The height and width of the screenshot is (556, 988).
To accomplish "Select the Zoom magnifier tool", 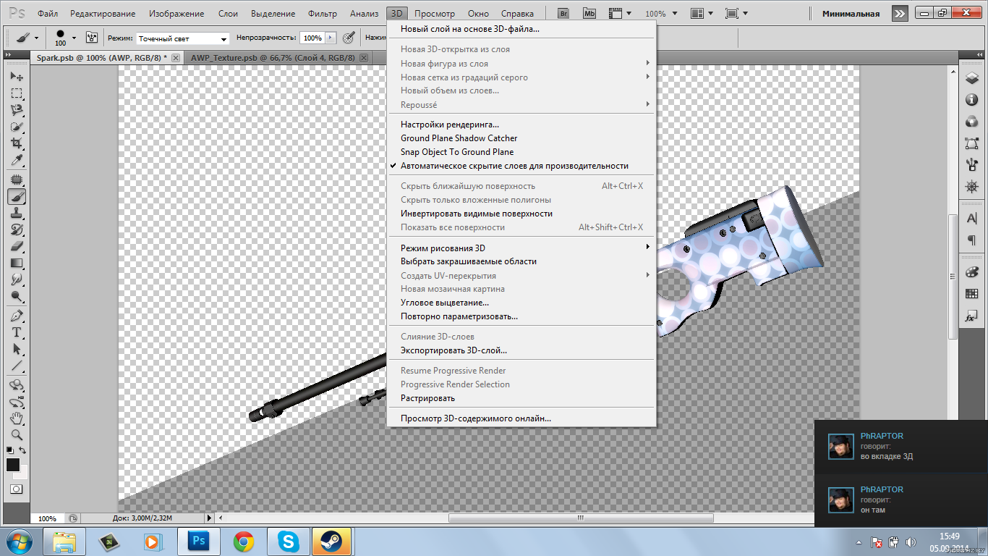I will (17, 435).
